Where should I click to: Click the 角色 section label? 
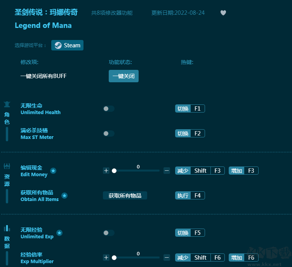(7, 118)
